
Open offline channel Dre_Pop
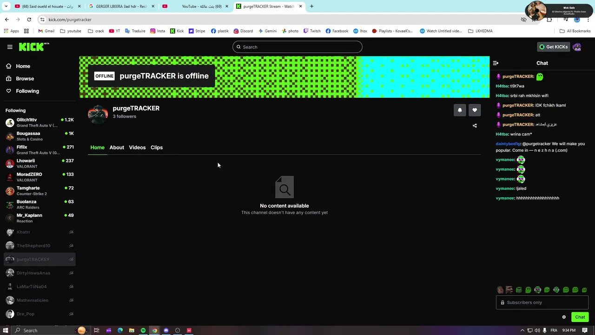40,314
